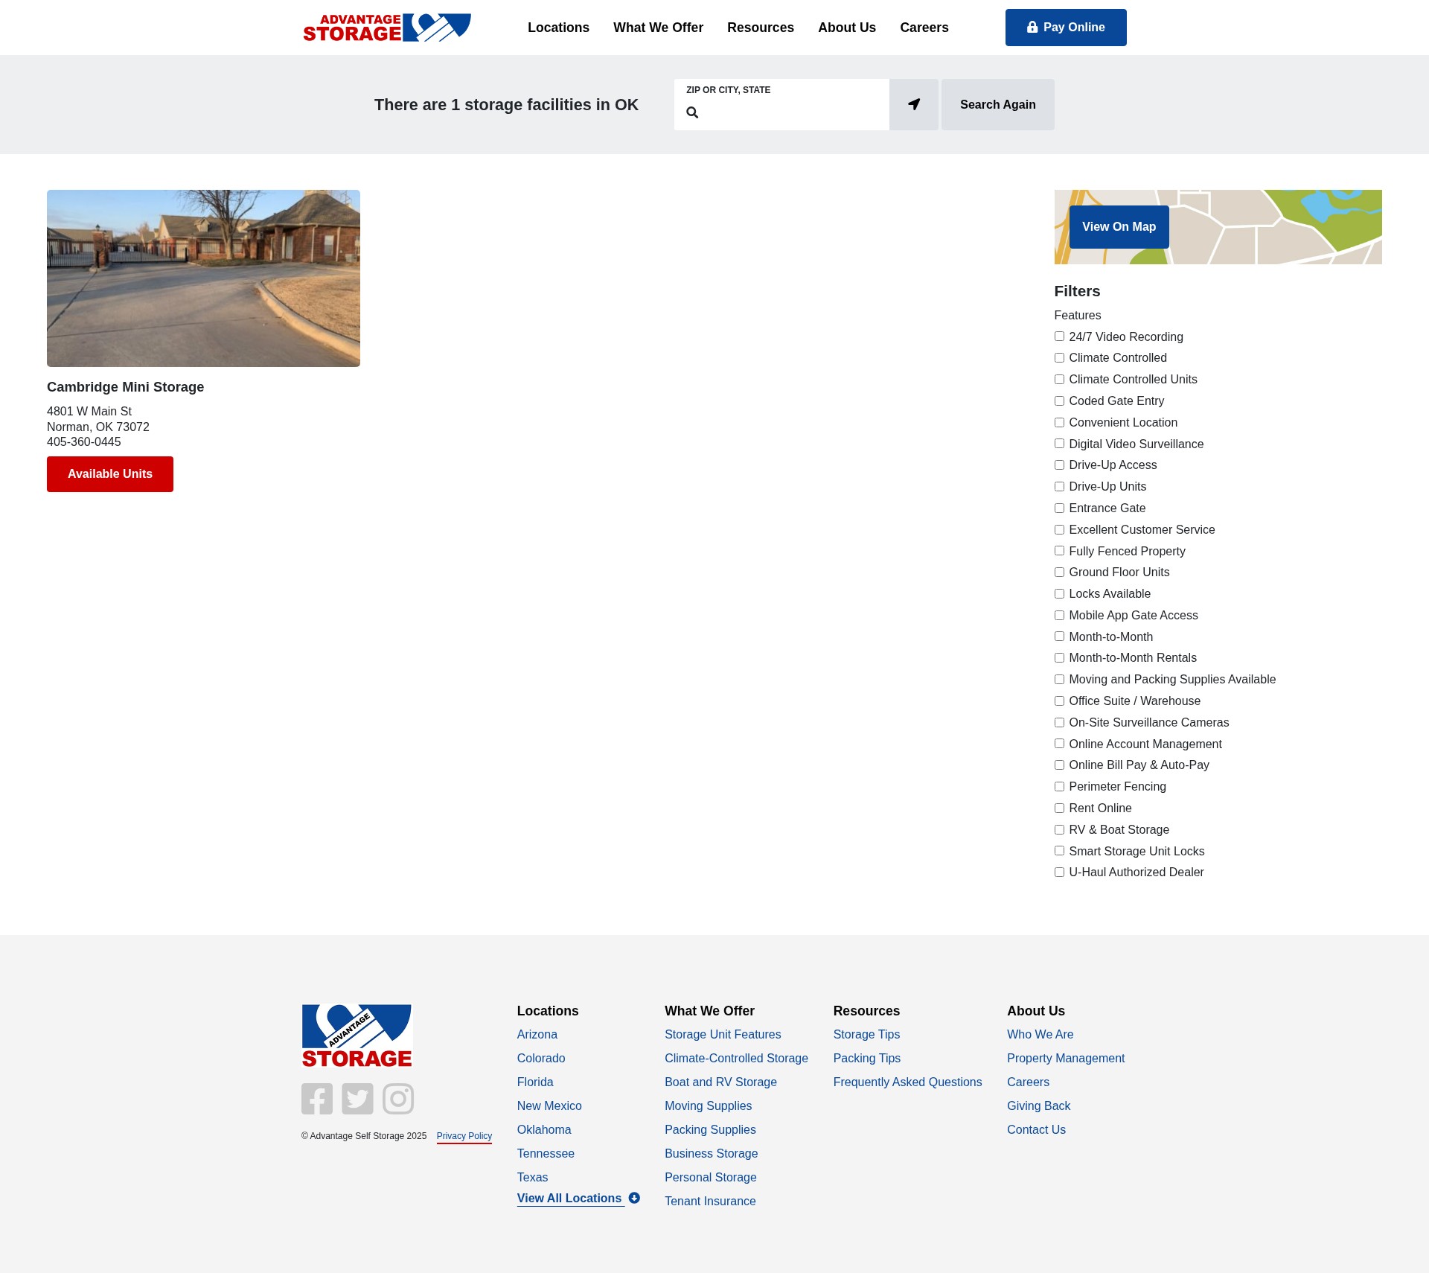Click the Search Again button
The height and width of the screenshot is (1273, 1429).
pos(998,104)
